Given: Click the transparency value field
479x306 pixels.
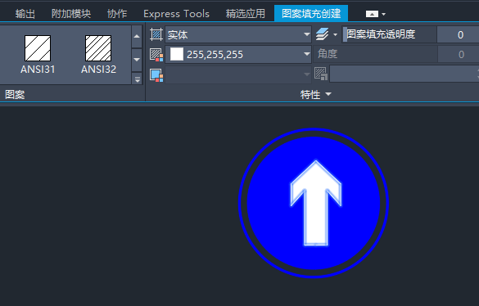Looking at the screenshot, I should [458, 34].
